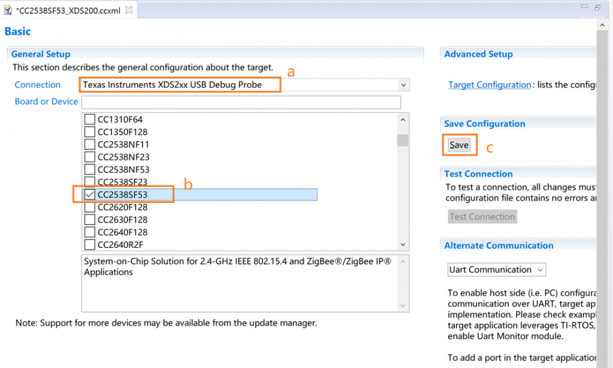Click the Save Configuration section header

[x=485, y=124]
